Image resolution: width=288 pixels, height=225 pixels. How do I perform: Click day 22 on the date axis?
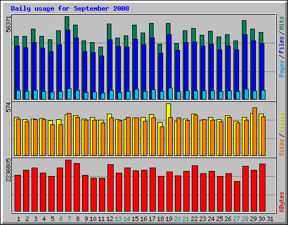point(194,219)
